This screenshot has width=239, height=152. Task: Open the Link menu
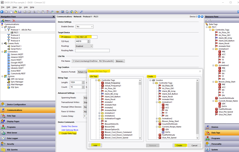(26, 7)
